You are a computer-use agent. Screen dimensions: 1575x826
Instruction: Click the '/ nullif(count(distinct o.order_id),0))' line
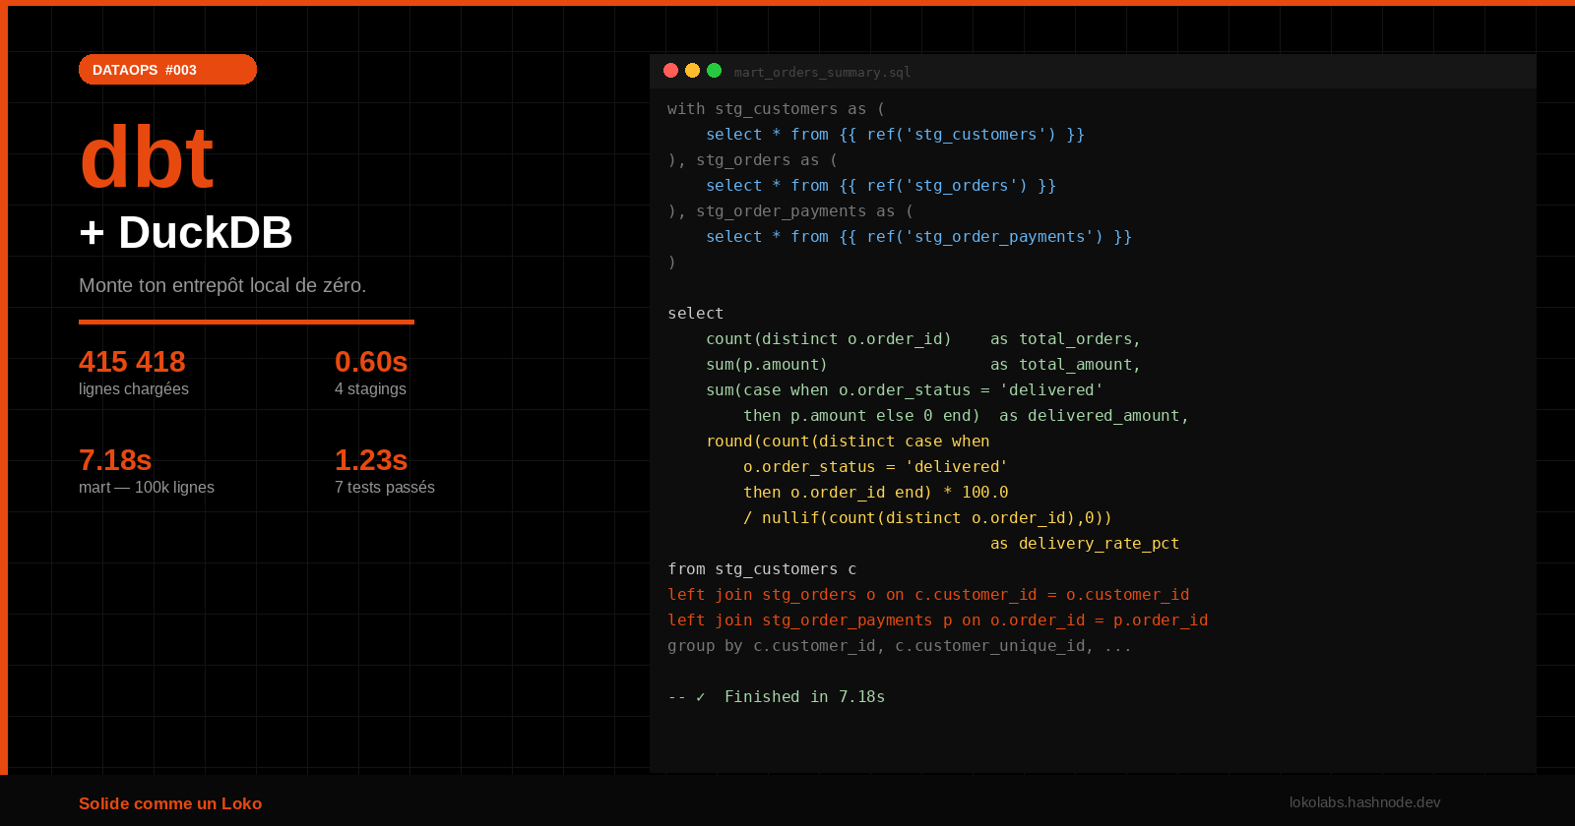[x=927, y=518]
